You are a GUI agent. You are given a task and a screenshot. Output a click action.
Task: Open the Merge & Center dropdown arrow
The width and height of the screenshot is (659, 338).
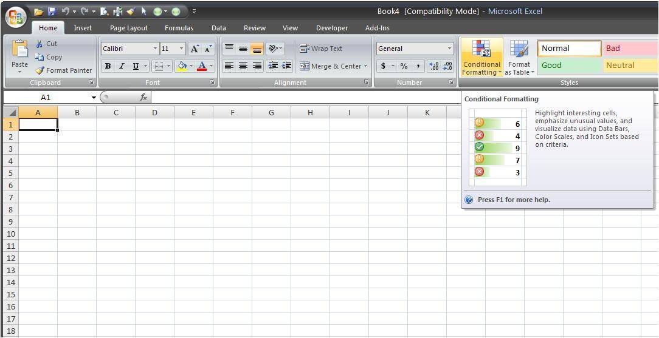(365, 66)
